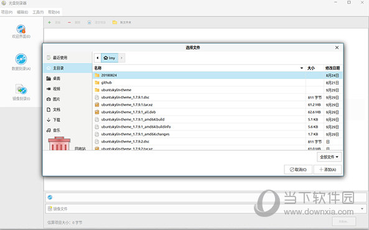
Task: Open the 镜像文件 image file dropdown
Action: tap(206, 209)
